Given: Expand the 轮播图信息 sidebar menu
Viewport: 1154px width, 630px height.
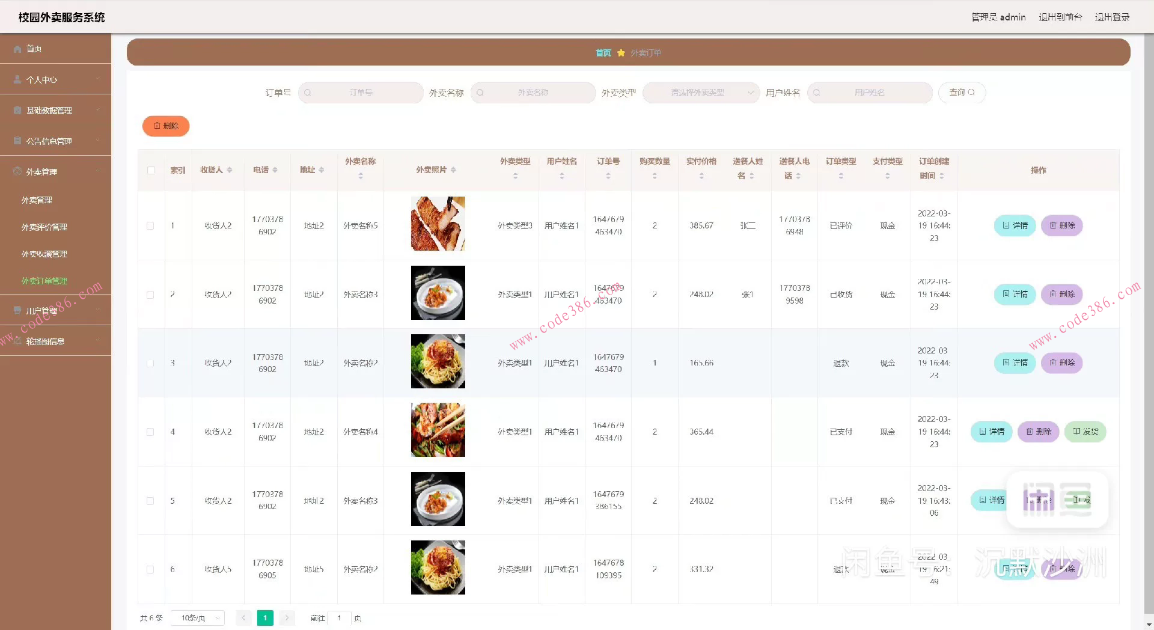Looking at the screenshot, I should (55, 341).
